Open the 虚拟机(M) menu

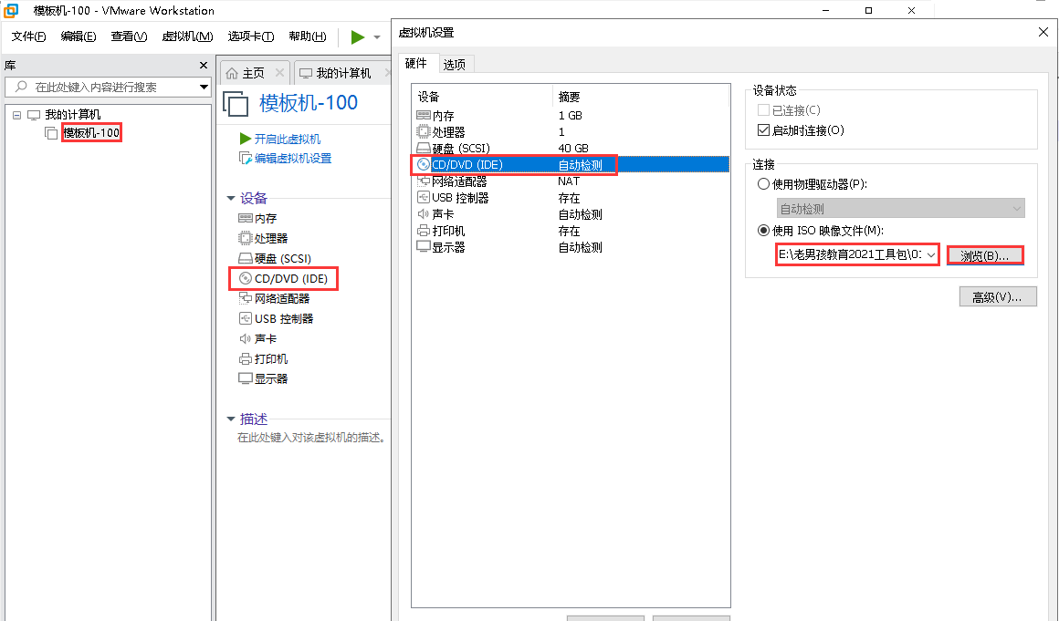(x=187, y=36)
